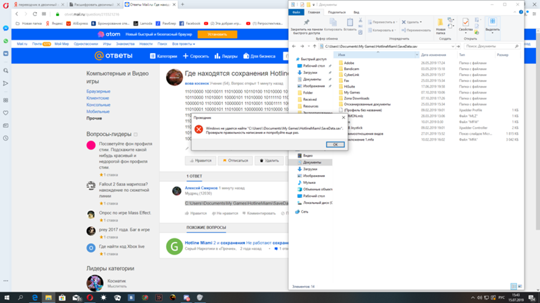Click OK in the Explorer error dialog
The height and width of the screenshot is (303, 540).
pyautogui.click(x=335, y=144)
